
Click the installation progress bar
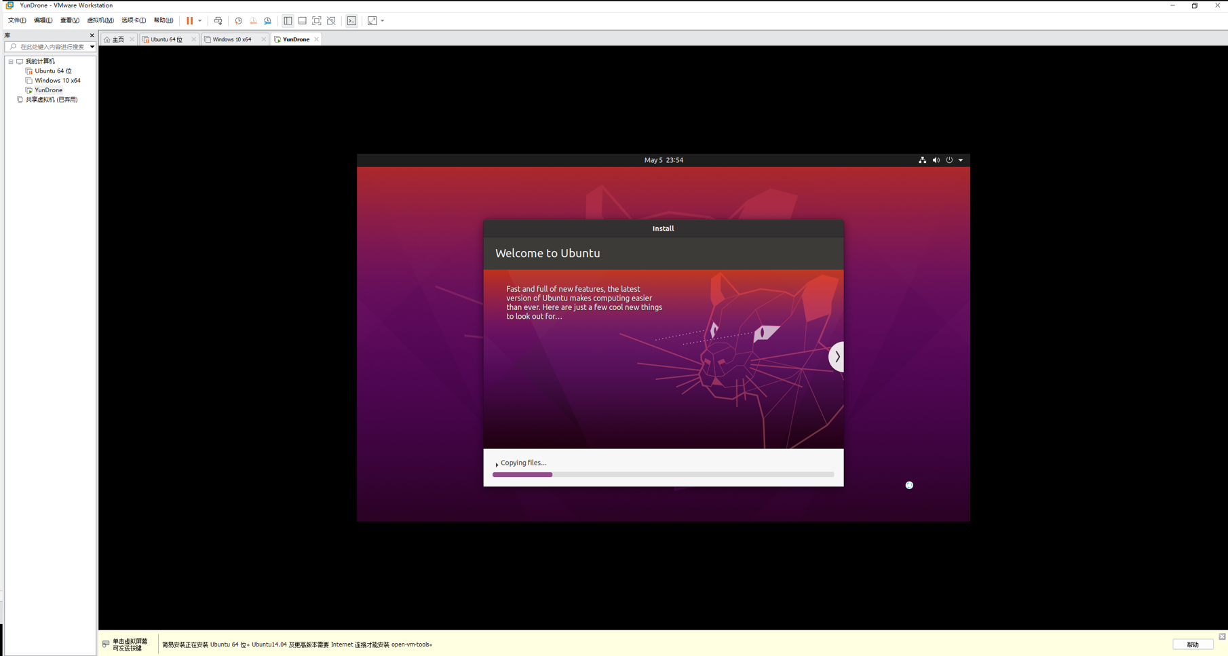663,475
